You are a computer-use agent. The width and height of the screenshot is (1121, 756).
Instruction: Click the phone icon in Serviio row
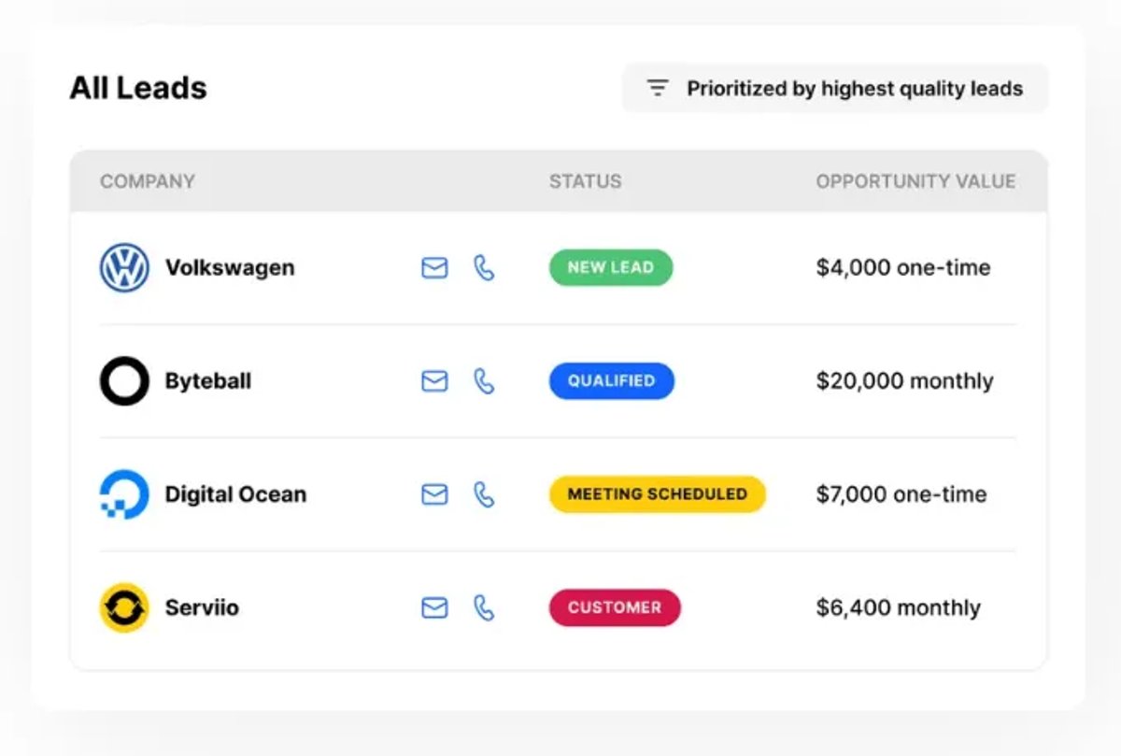pyautogui.click(x=484, y=607)
